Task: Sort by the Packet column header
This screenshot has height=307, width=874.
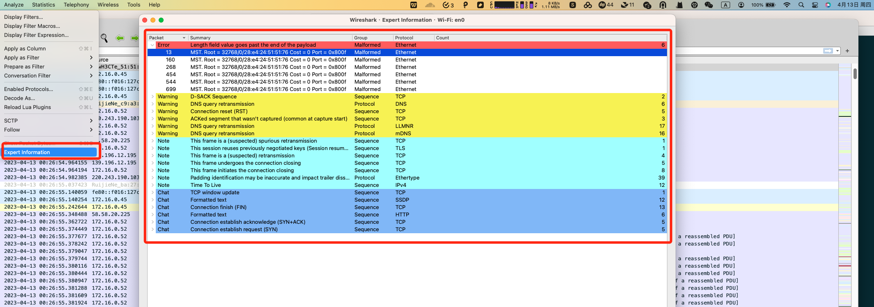Action: click(x=168, y=38)
